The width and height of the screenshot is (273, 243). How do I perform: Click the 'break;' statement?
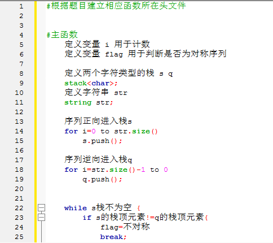point(113,237)
